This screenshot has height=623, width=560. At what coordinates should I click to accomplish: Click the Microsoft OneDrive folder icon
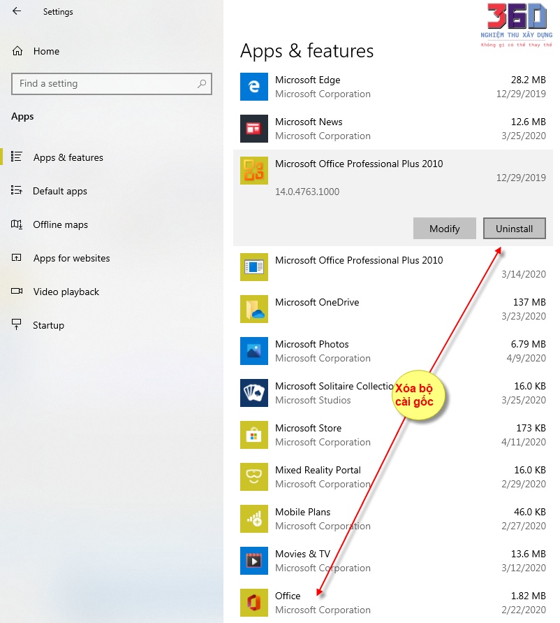(x=254, y=309)
